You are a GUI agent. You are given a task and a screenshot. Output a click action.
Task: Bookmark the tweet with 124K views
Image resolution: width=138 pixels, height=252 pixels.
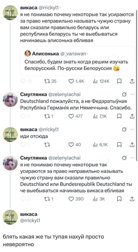pyautogui.click(x=119, y=81)
